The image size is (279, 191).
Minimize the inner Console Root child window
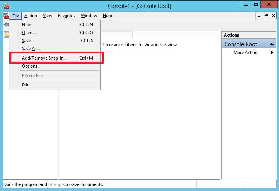259,16
